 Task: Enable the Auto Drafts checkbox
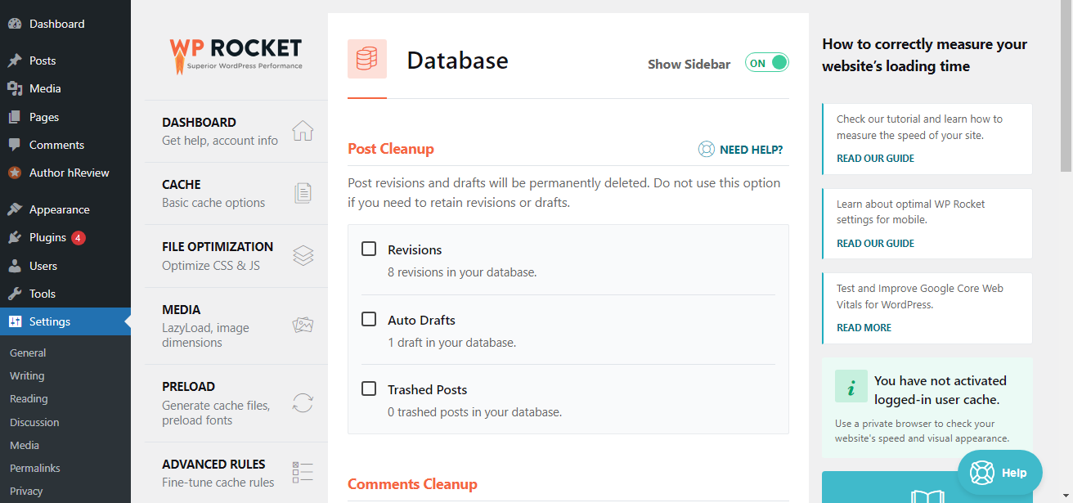click(369, 319)
